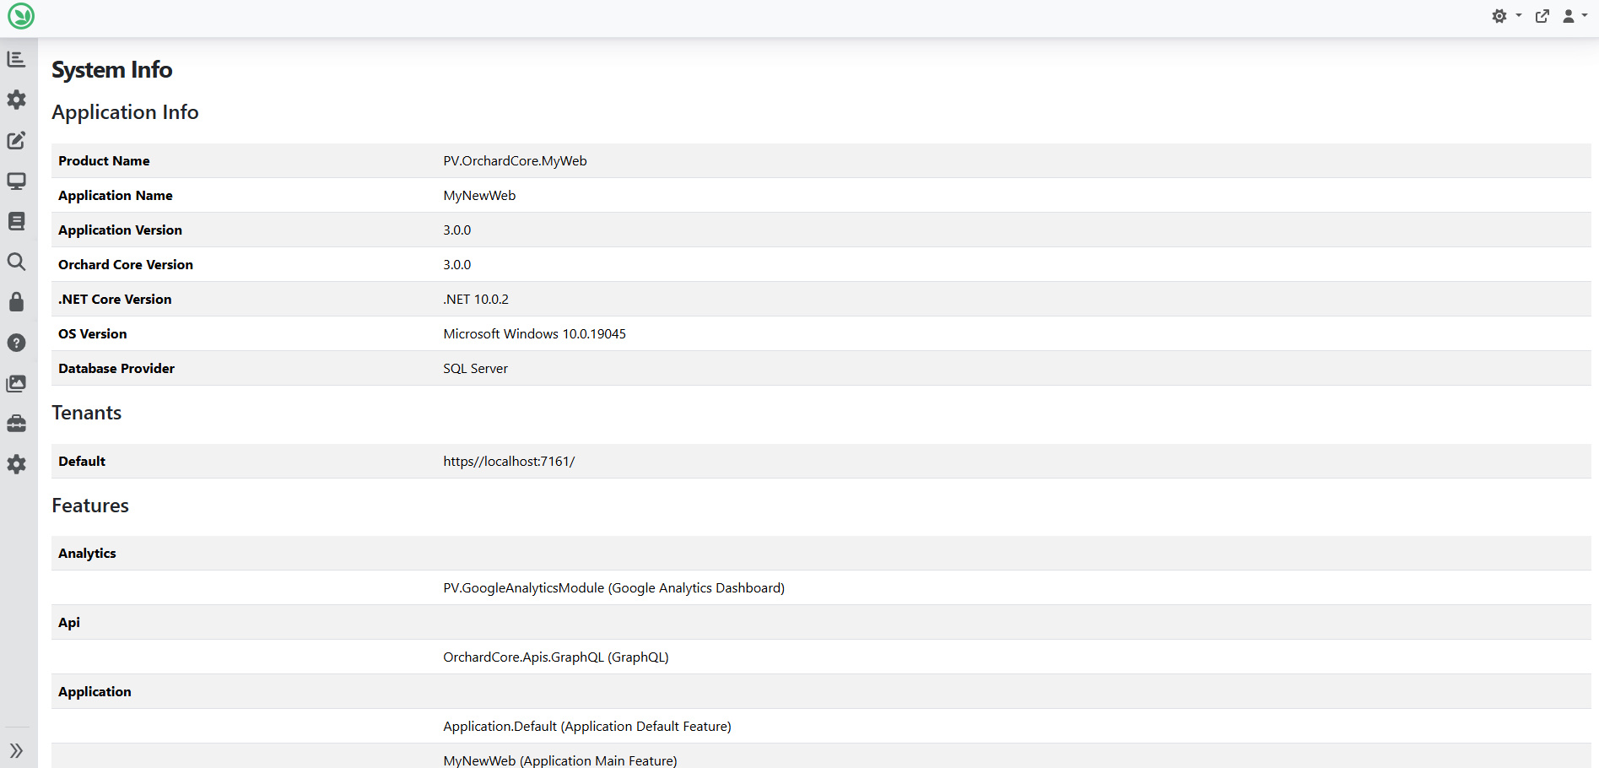1599x768 pixels.
Task: Open the user account dropdown
Action: point(1575,16)
